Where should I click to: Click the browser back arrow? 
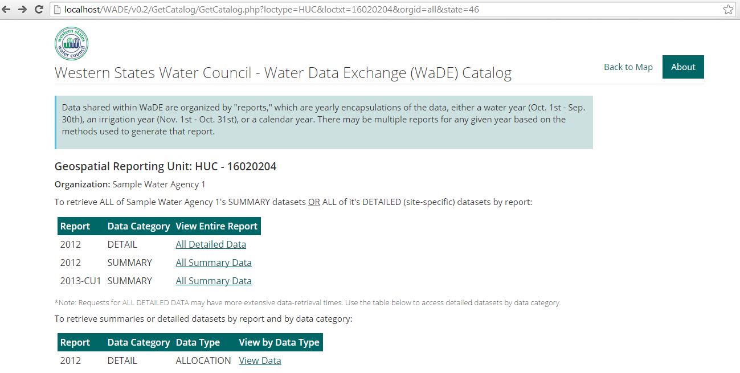7,10
